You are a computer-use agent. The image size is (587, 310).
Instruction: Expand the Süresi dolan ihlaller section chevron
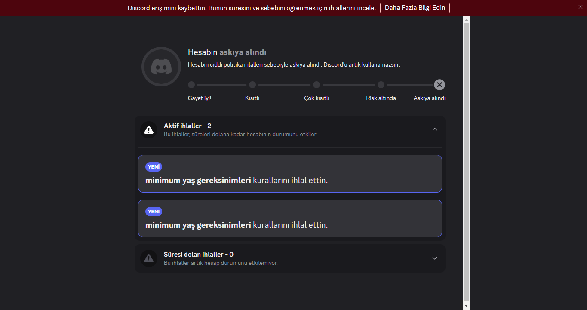435,258
